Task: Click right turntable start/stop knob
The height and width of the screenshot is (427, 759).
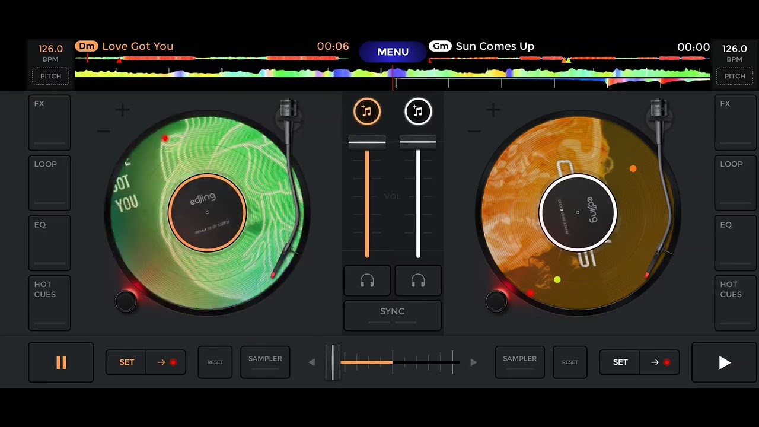Action: (496, 301)
